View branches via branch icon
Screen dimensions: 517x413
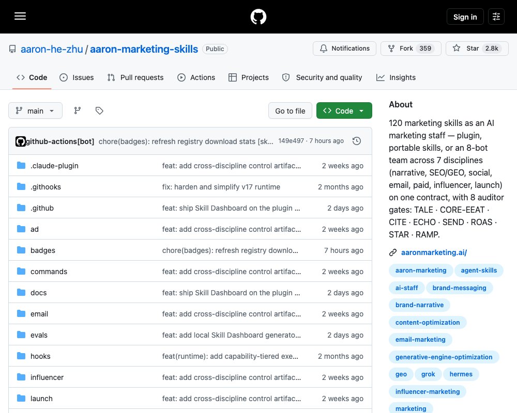tap(78, 110)
